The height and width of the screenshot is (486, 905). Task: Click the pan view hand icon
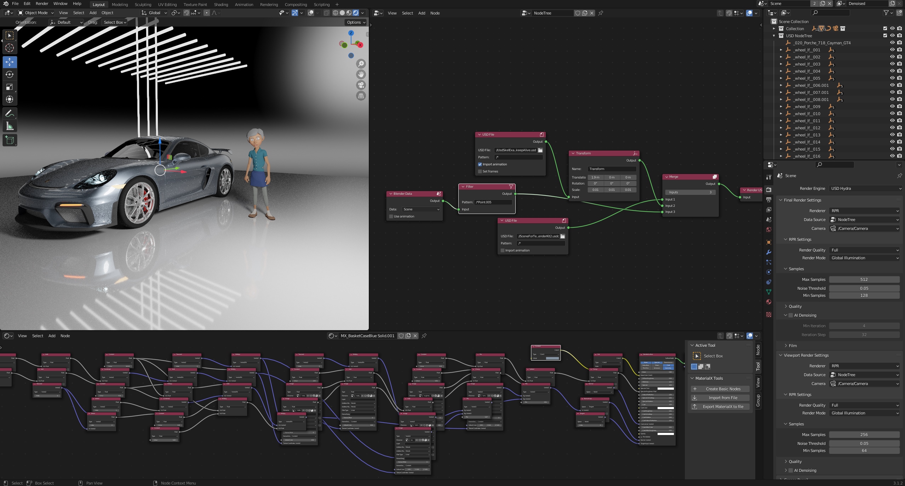tap(361, 74)
